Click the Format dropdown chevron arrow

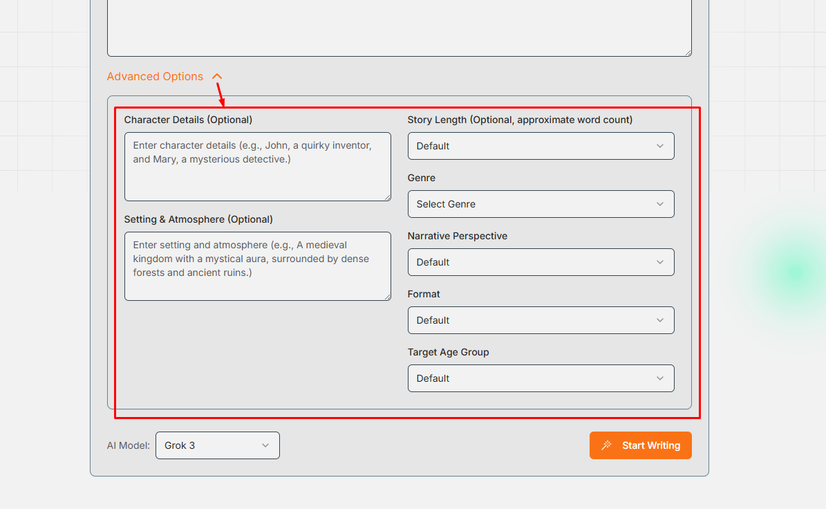[x=659, y=320]
